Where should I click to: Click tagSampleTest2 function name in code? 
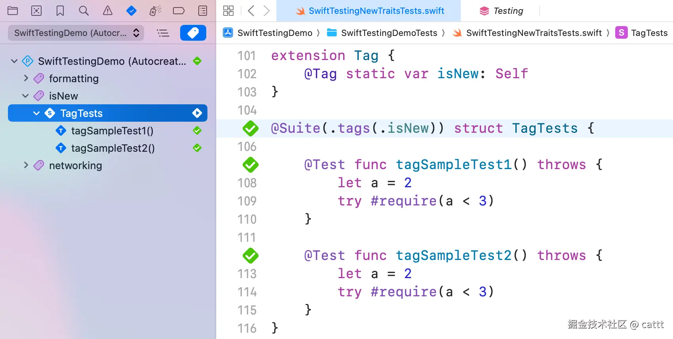pos(454,256)
